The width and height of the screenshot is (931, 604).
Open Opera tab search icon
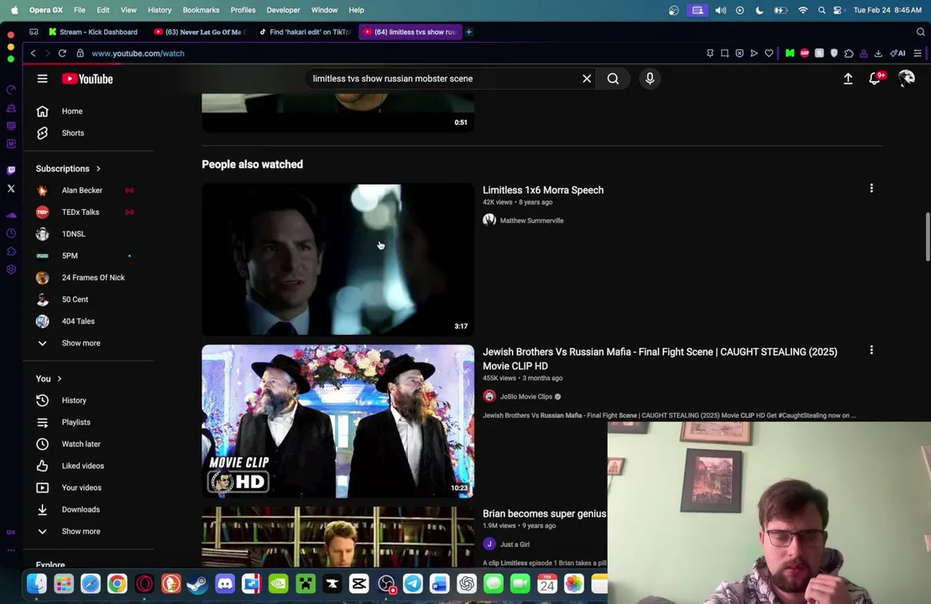tap(920, 32)
